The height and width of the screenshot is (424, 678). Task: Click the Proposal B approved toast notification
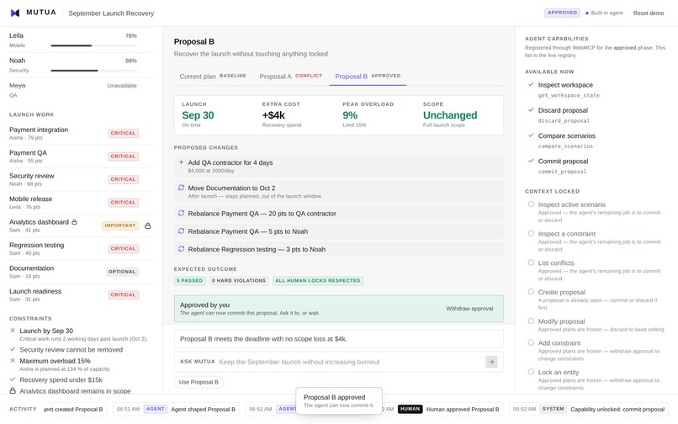pyautogui.click(x=338, y=400)
